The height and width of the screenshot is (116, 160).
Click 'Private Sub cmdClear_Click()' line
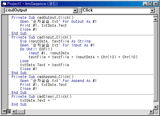tap(41, 96)
